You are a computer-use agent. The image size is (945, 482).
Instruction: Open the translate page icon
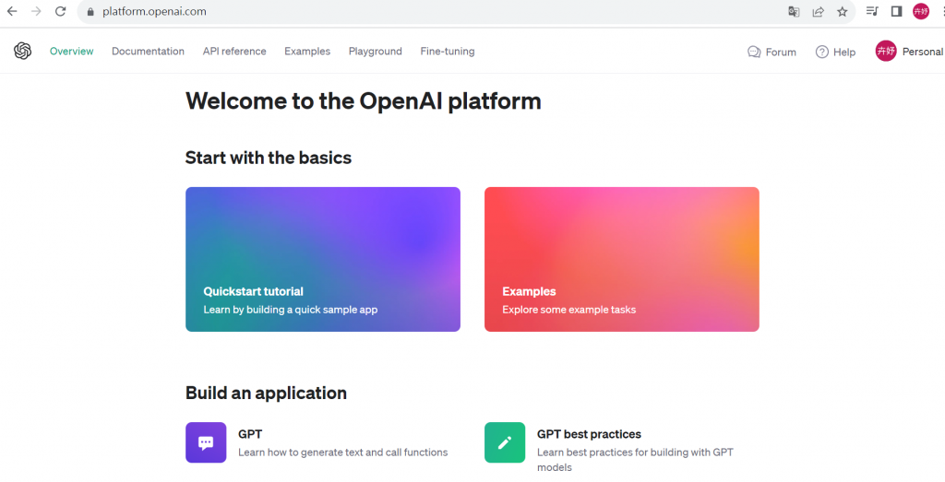click(795, 11)
